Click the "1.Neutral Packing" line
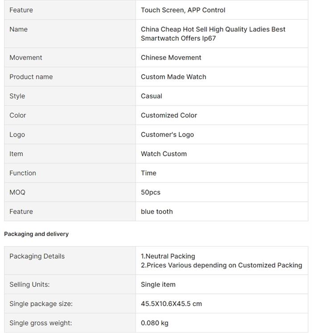The image size is (312, 333). pyautogui.click(x=168, y=256)
